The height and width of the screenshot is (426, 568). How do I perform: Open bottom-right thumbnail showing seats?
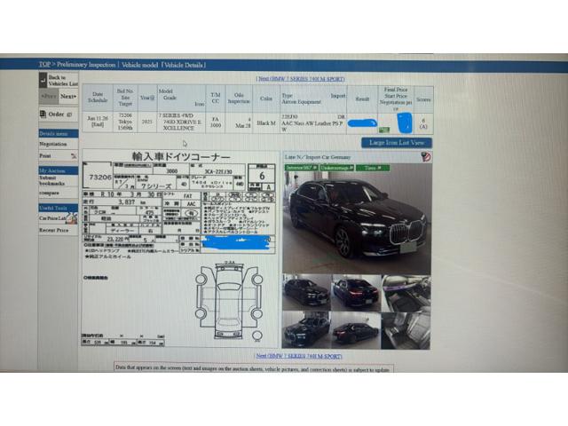click(x=406, y=330)
